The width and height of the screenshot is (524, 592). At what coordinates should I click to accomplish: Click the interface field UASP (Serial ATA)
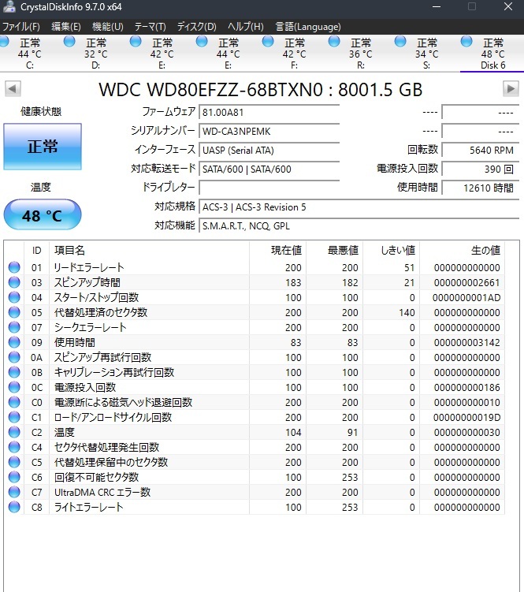(269, 150)
